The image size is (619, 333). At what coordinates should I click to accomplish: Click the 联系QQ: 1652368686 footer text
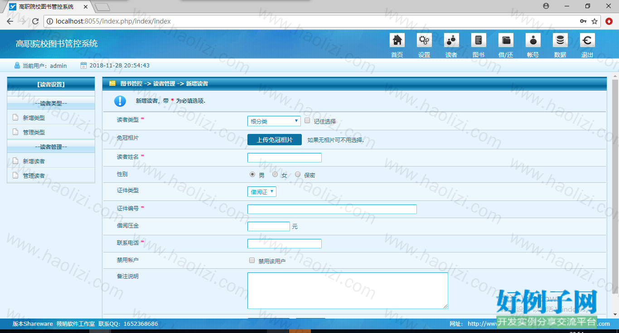[128, 324]
